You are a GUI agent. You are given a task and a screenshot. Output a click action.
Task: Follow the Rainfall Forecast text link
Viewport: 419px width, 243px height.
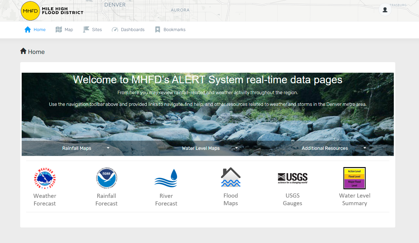106,200
